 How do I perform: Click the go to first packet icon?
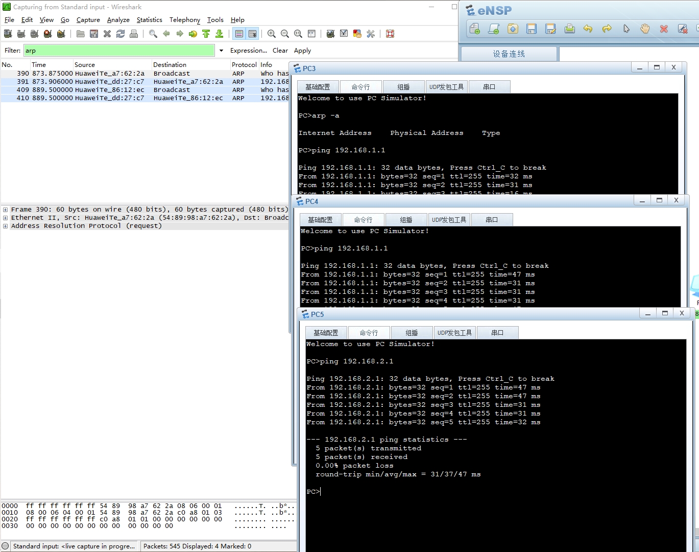tap(206, 34)
